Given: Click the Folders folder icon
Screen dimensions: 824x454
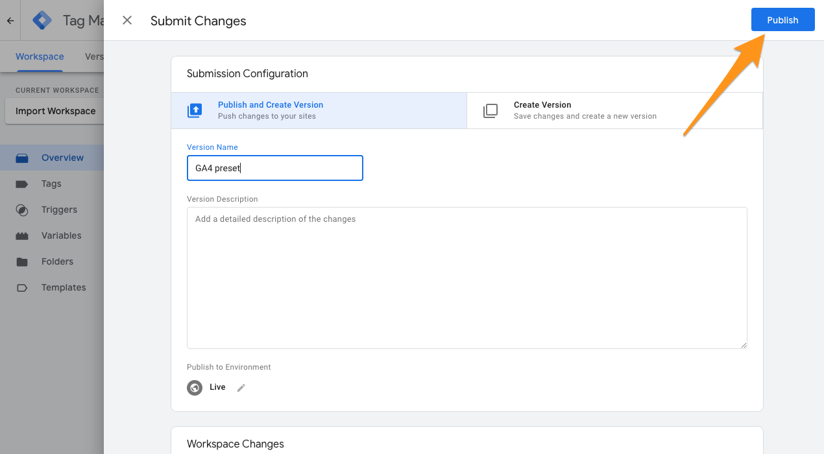Looking at the screenshot, I should coord(22,261).
